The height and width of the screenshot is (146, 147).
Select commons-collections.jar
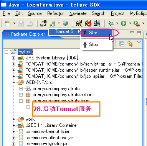point(49,138)
